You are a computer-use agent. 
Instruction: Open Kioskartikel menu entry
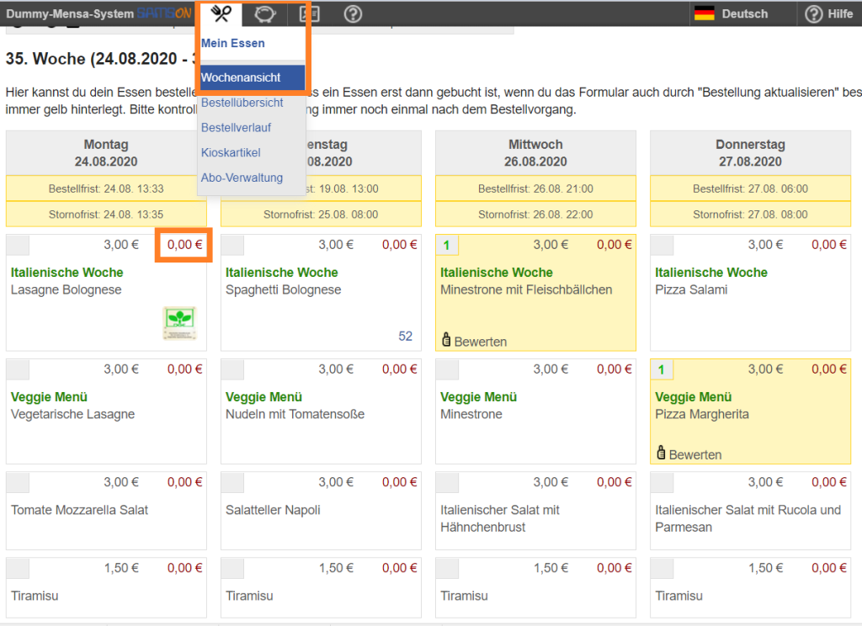(x=231, y=152)
